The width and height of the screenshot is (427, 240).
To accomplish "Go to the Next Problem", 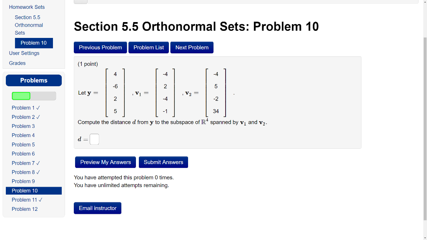I will [x=192, y=47].
